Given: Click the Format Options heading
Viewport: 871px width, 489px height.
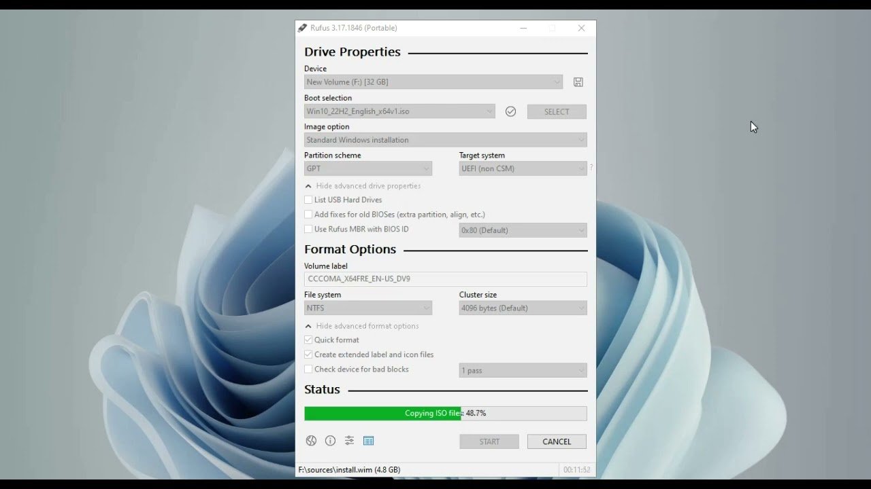Looking at the screenshot, I should (x=350, y=249).
